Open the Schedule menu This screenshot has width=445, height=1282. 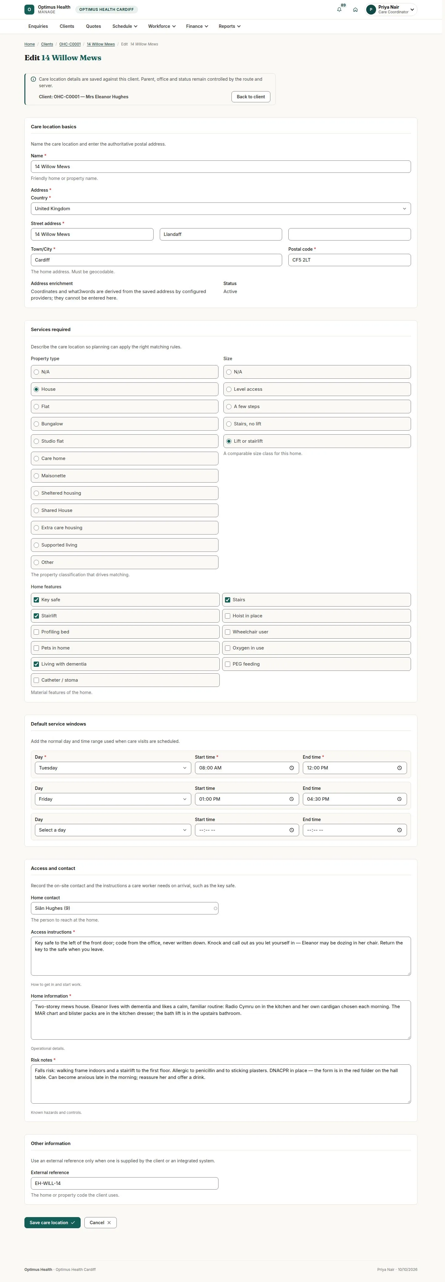coord(125,26)
